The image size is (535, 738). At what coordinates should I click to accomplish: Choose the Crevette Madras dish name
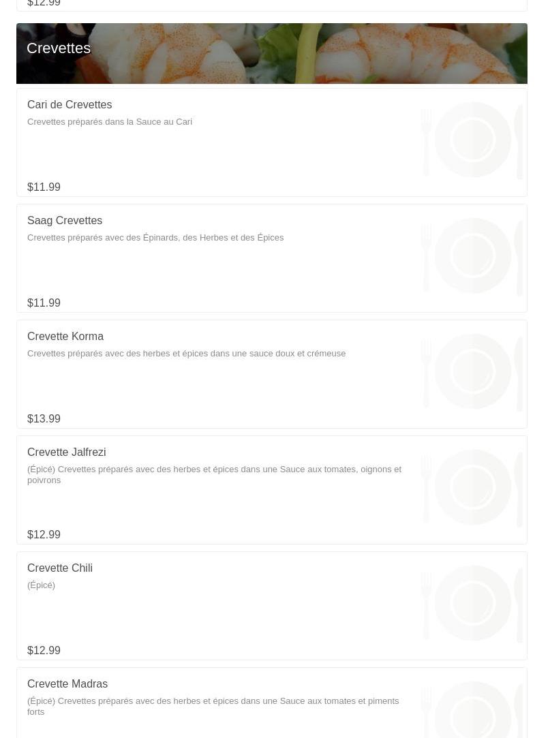pyautogui.click(x=67, y=684)
